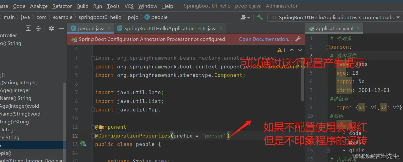
Task: Click the warning indicator showing one problem
Action: click(x=282, y=50)
